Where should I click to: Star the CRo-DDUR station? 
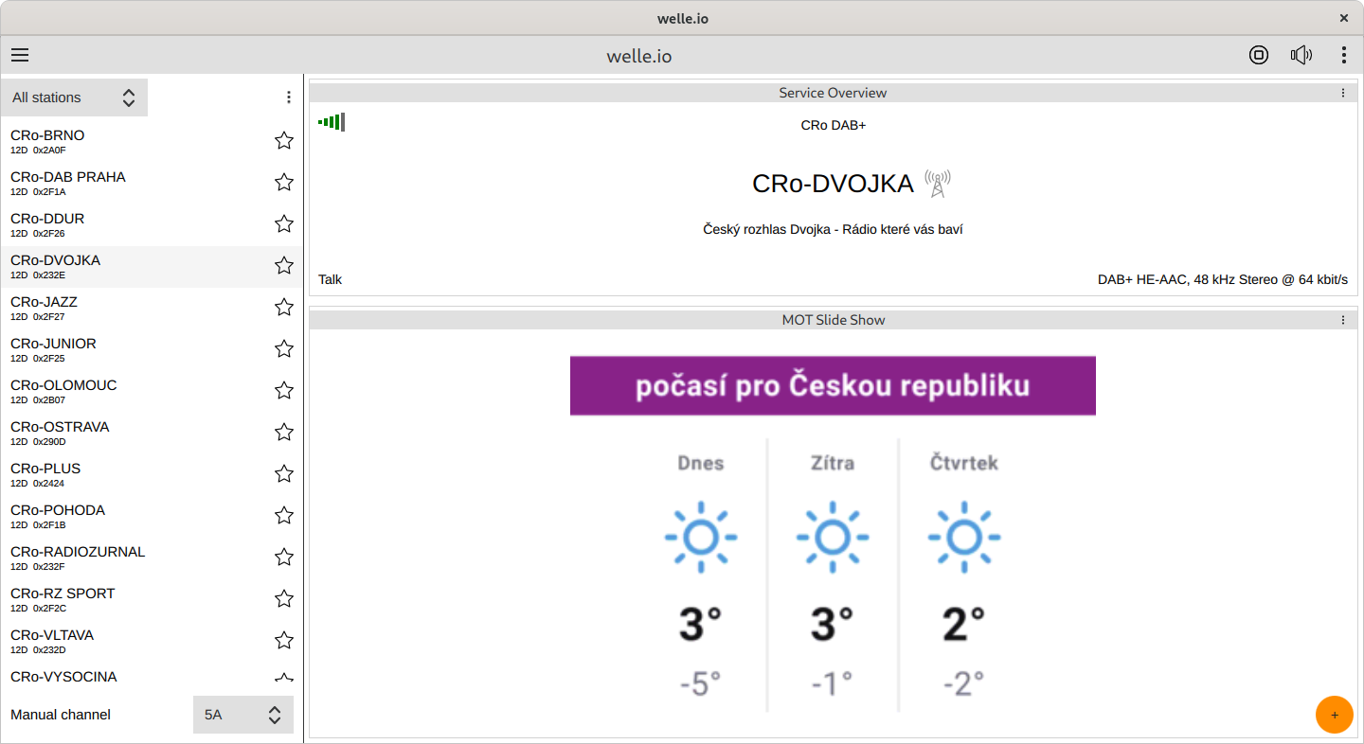[284, 223]
